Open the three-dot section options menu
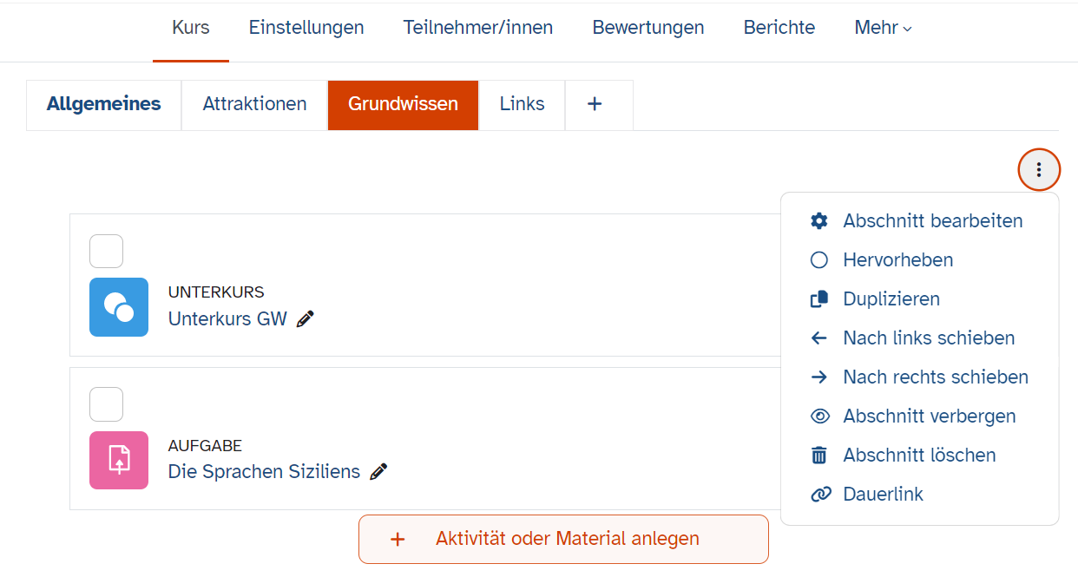This screenshot has height=577, width=1078. coord(1039,169)
